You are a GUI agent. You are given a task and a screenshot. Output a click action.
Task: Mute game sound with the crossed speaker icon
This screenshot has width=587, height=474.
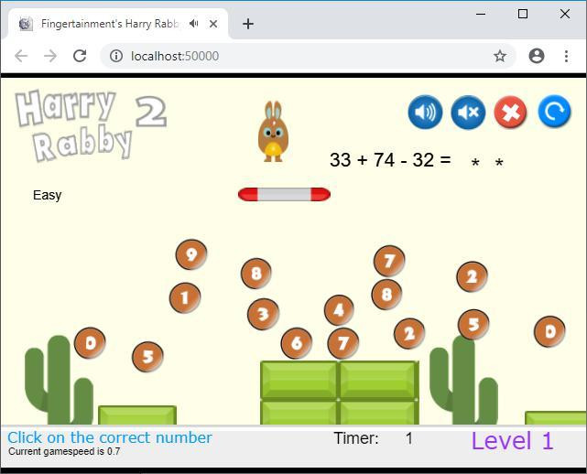coord(468,112)
